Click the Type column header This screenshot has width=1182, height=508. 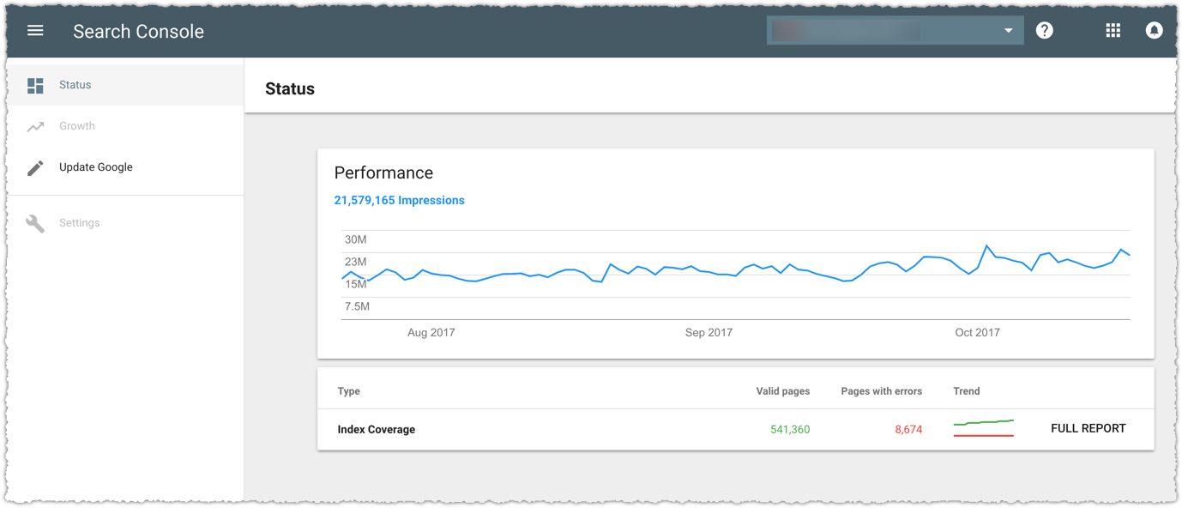[348, 391]
